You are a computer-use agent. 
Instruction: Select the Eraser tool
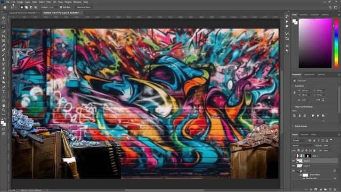point(4,68)
